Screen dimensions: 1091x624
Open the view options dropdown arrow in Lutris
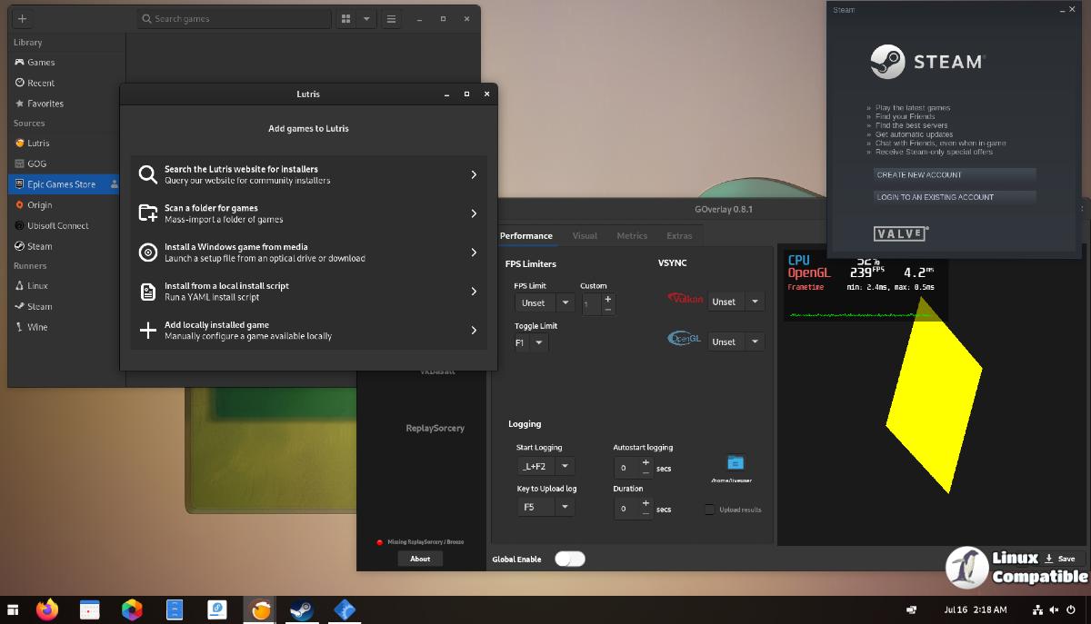tap(366, 18)
